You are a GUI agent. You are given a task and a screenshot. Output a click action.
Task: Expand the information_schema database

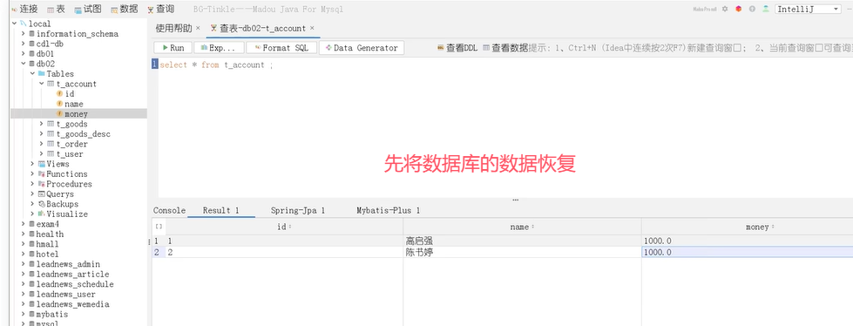pos(24,34)
